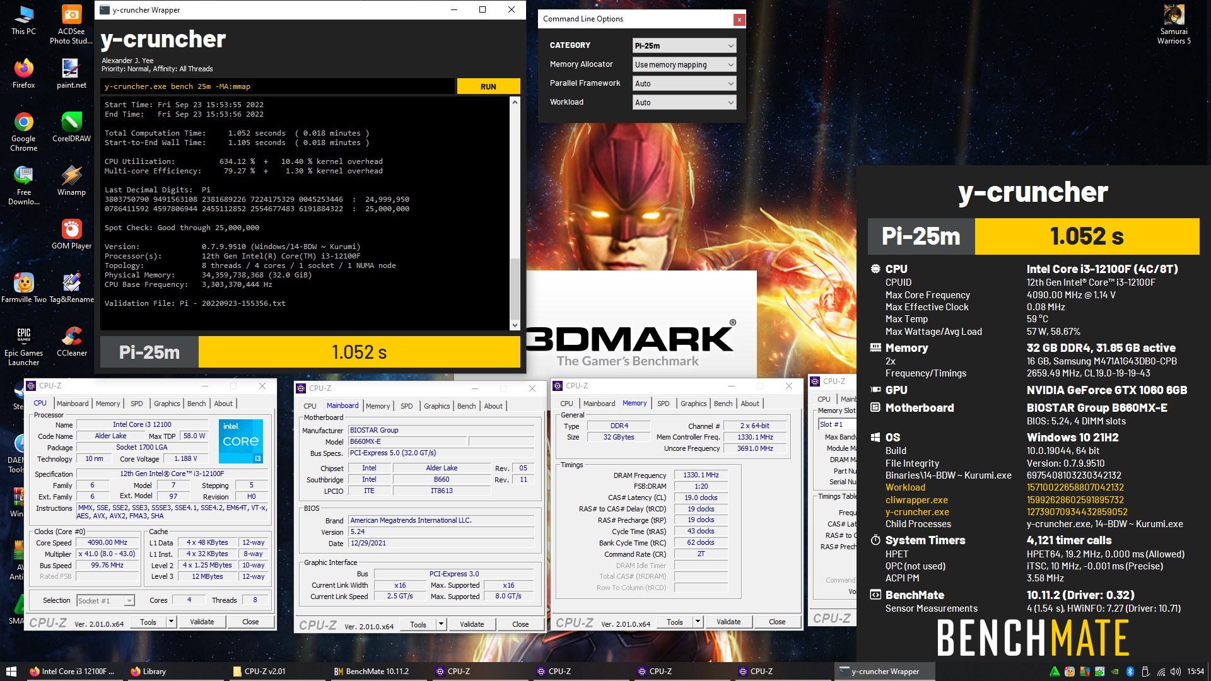The height and width of the screenshot is (681, 1211).
Task: Click the yellow RUN button
Action: coord(488,86)
